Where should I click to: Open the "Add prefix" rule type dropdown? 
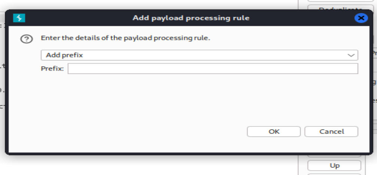pos(199,55)
